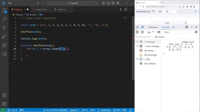The image size is (200, 112).
Task: Toggle the secondary side bar layout icon
Action: [x=113, y=3]
